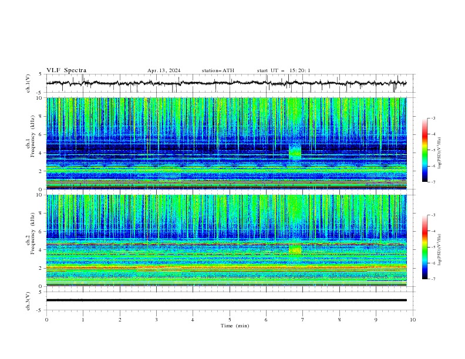465x359 pixels.
Task: Click the time axis tick label '0'
Action: pyautogui.click(x=46, y=320)
